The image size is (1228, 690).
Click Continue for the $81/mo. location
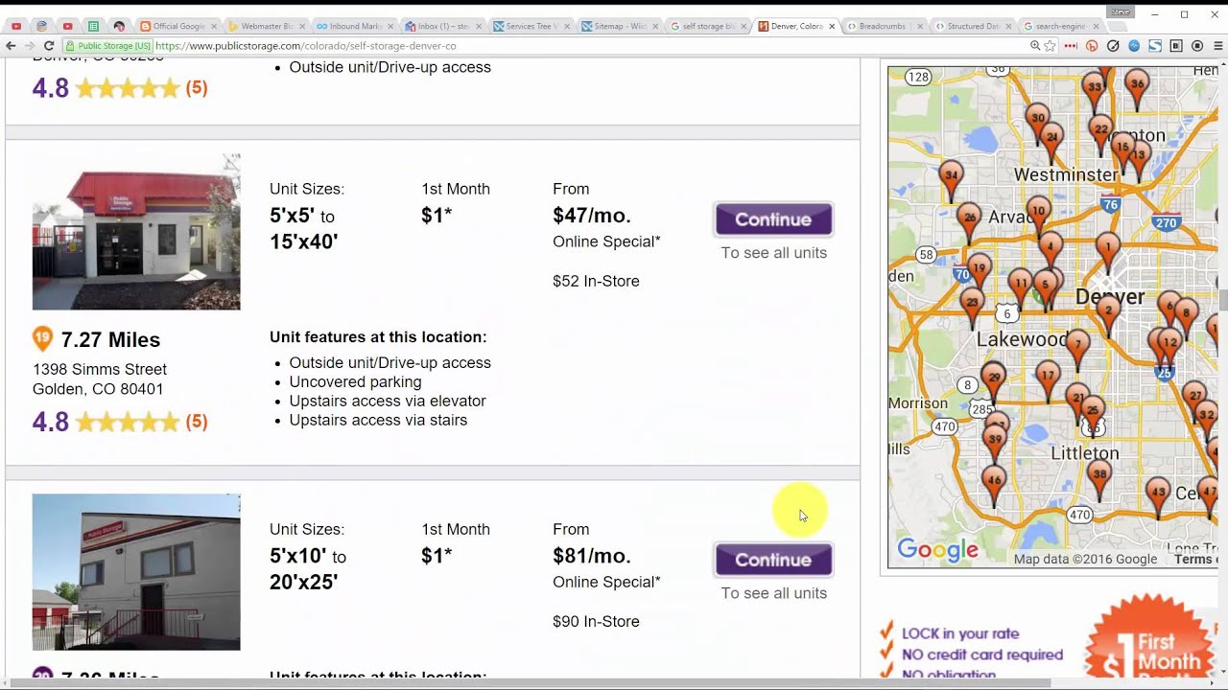pyautogui.click(x=773, y=560)
